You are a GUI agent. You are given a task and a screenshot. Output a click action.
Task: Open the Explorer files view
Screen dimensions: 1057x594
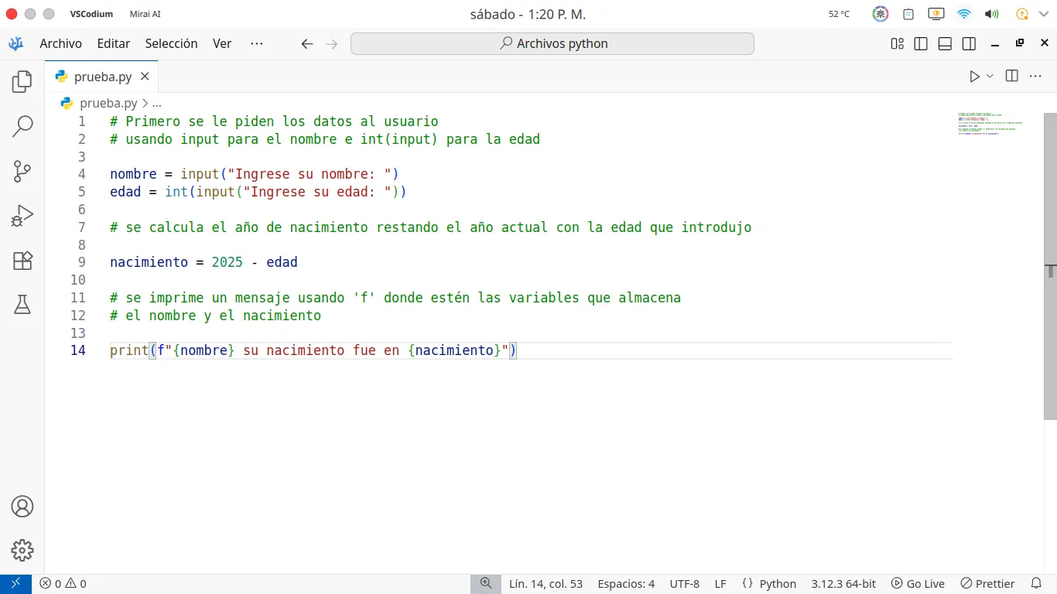click(22, 81)
